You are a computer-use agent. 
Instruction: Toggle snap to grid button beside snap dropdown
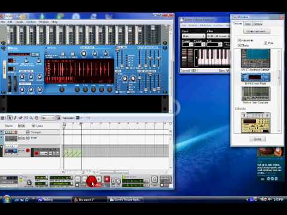click(x=58, y=118)
